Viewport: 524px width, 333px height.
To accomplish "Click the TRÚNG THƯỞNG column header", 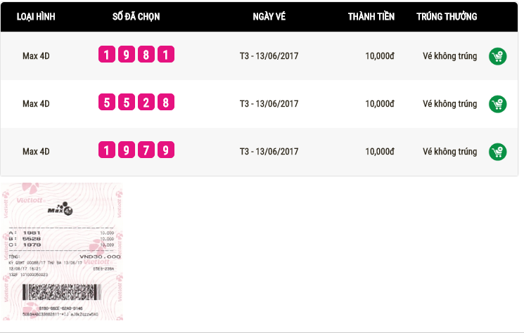I will [x=447, y=17].
